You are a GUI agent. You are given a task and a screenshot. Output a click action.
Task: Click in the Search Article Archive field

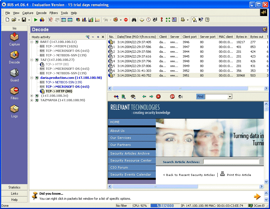(231, 162)
